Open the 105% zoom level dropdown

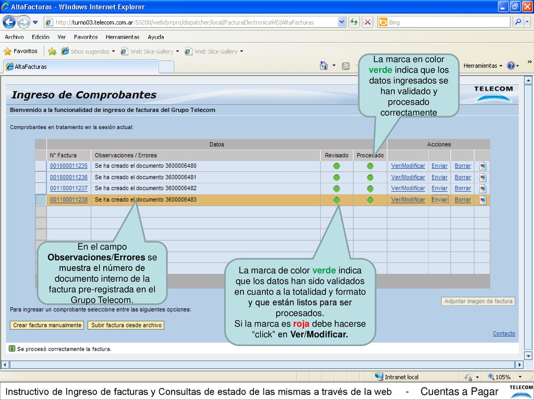click(x=520, y=377)
